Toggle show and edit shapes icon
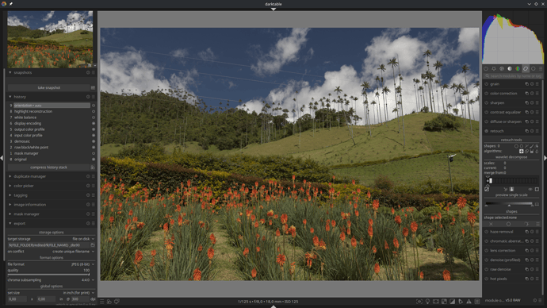 537,146
